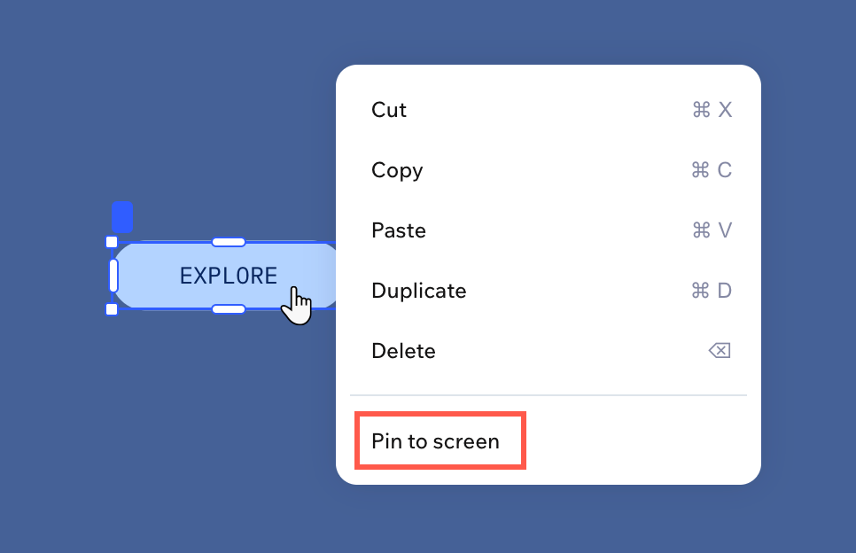Choose Duplicate from the context menu
The image size is (856, 553).
[x=418, y=290]
